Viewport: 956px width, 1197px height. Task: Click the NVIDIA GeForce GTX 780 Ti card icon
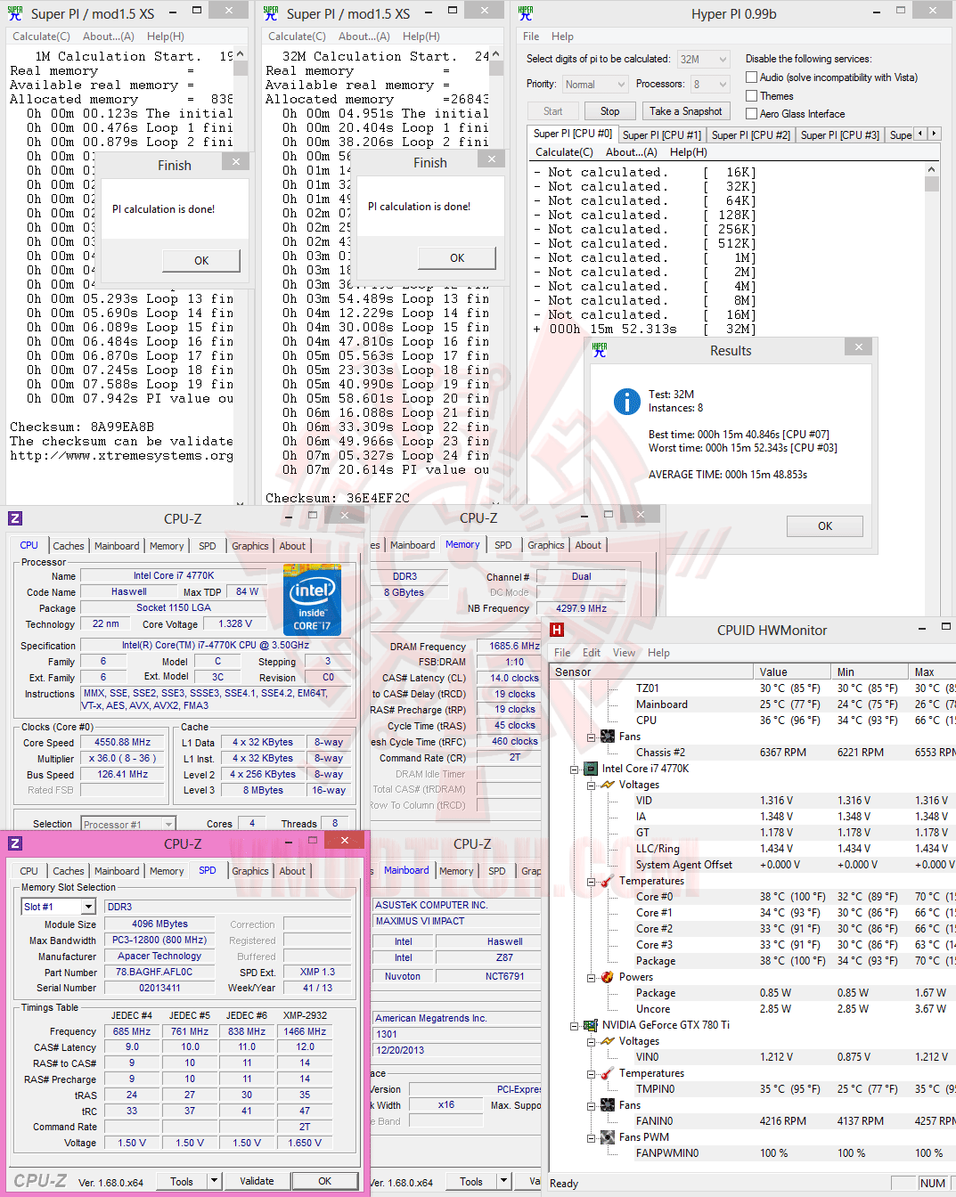tap(591, 1025)
